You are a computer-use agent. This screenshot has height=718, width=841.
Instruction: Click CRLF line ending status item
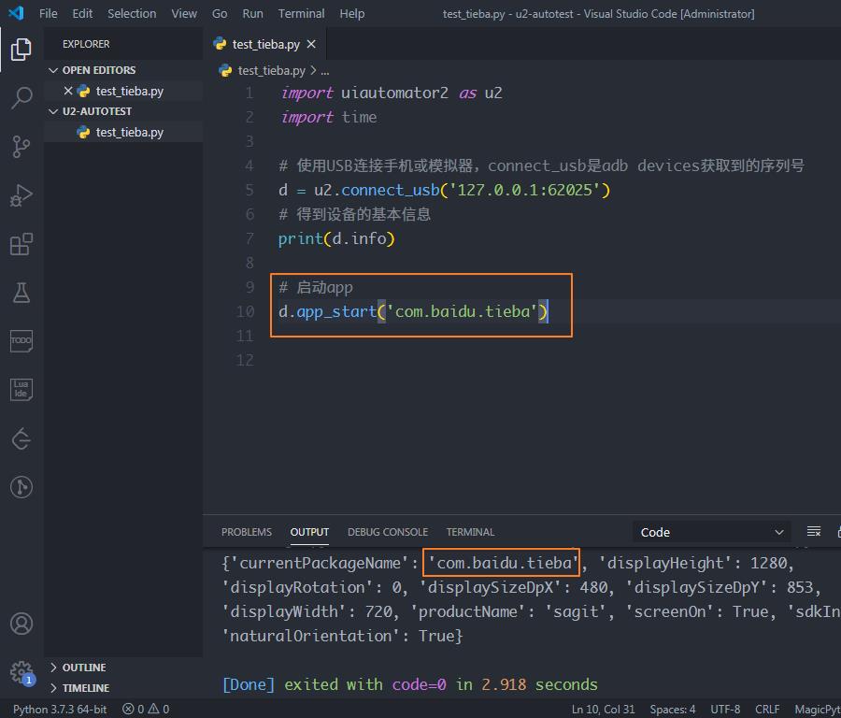click(768, 709)
